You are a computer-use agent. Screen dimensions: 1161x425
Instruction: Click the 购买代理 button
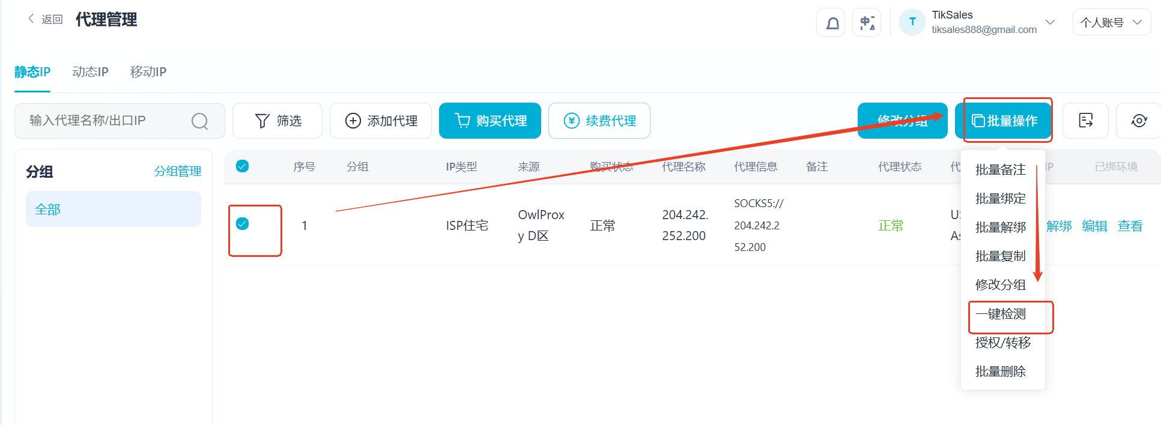coord(490,121)
